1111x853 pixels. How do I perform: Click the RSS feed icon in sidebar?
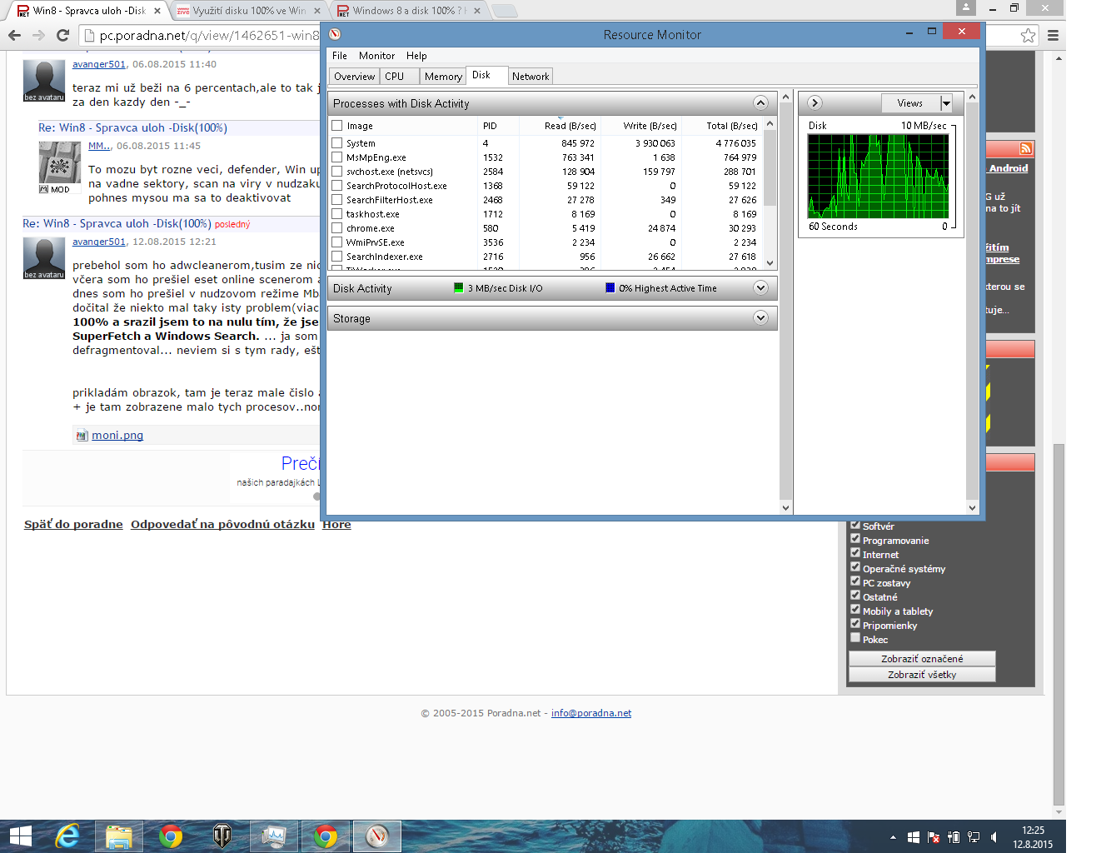(x=1025, y=148)
